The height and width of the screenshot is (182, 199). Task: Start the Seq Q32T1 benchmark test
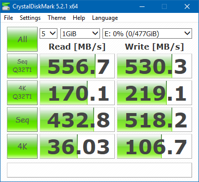click(22, 66)
